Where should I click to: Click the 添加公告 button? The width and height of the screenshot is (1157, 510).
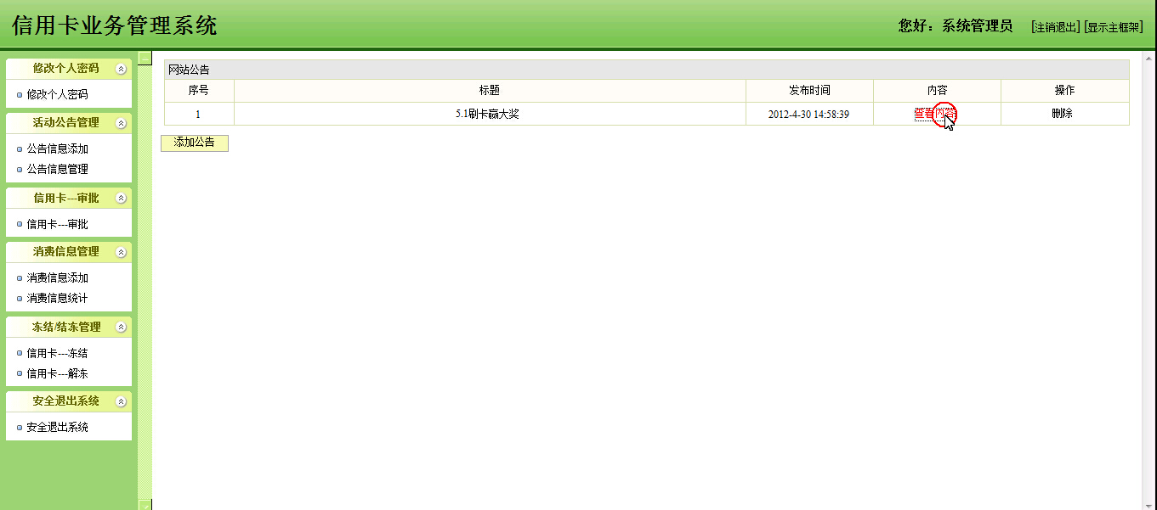[x=195, y=143]
